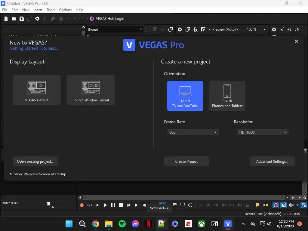Open the Tools menu
The height and width of the screenshot is (231, 308).
pos(51,10)
